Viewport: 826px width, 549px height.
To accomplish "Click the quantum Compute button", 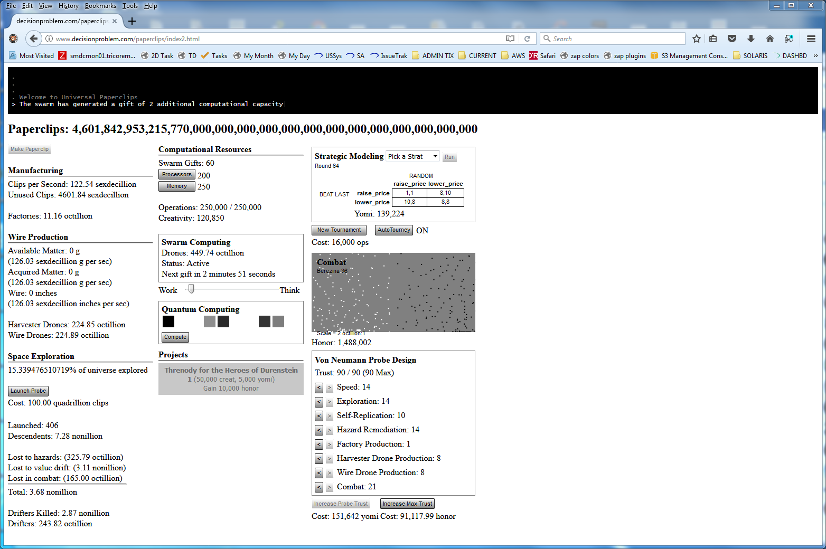I will (x=175, y=337).
